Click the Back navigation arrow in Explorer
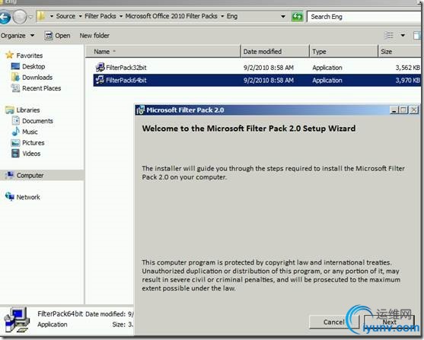This screenshot has height=340, width=424. (x=5, y=17)
